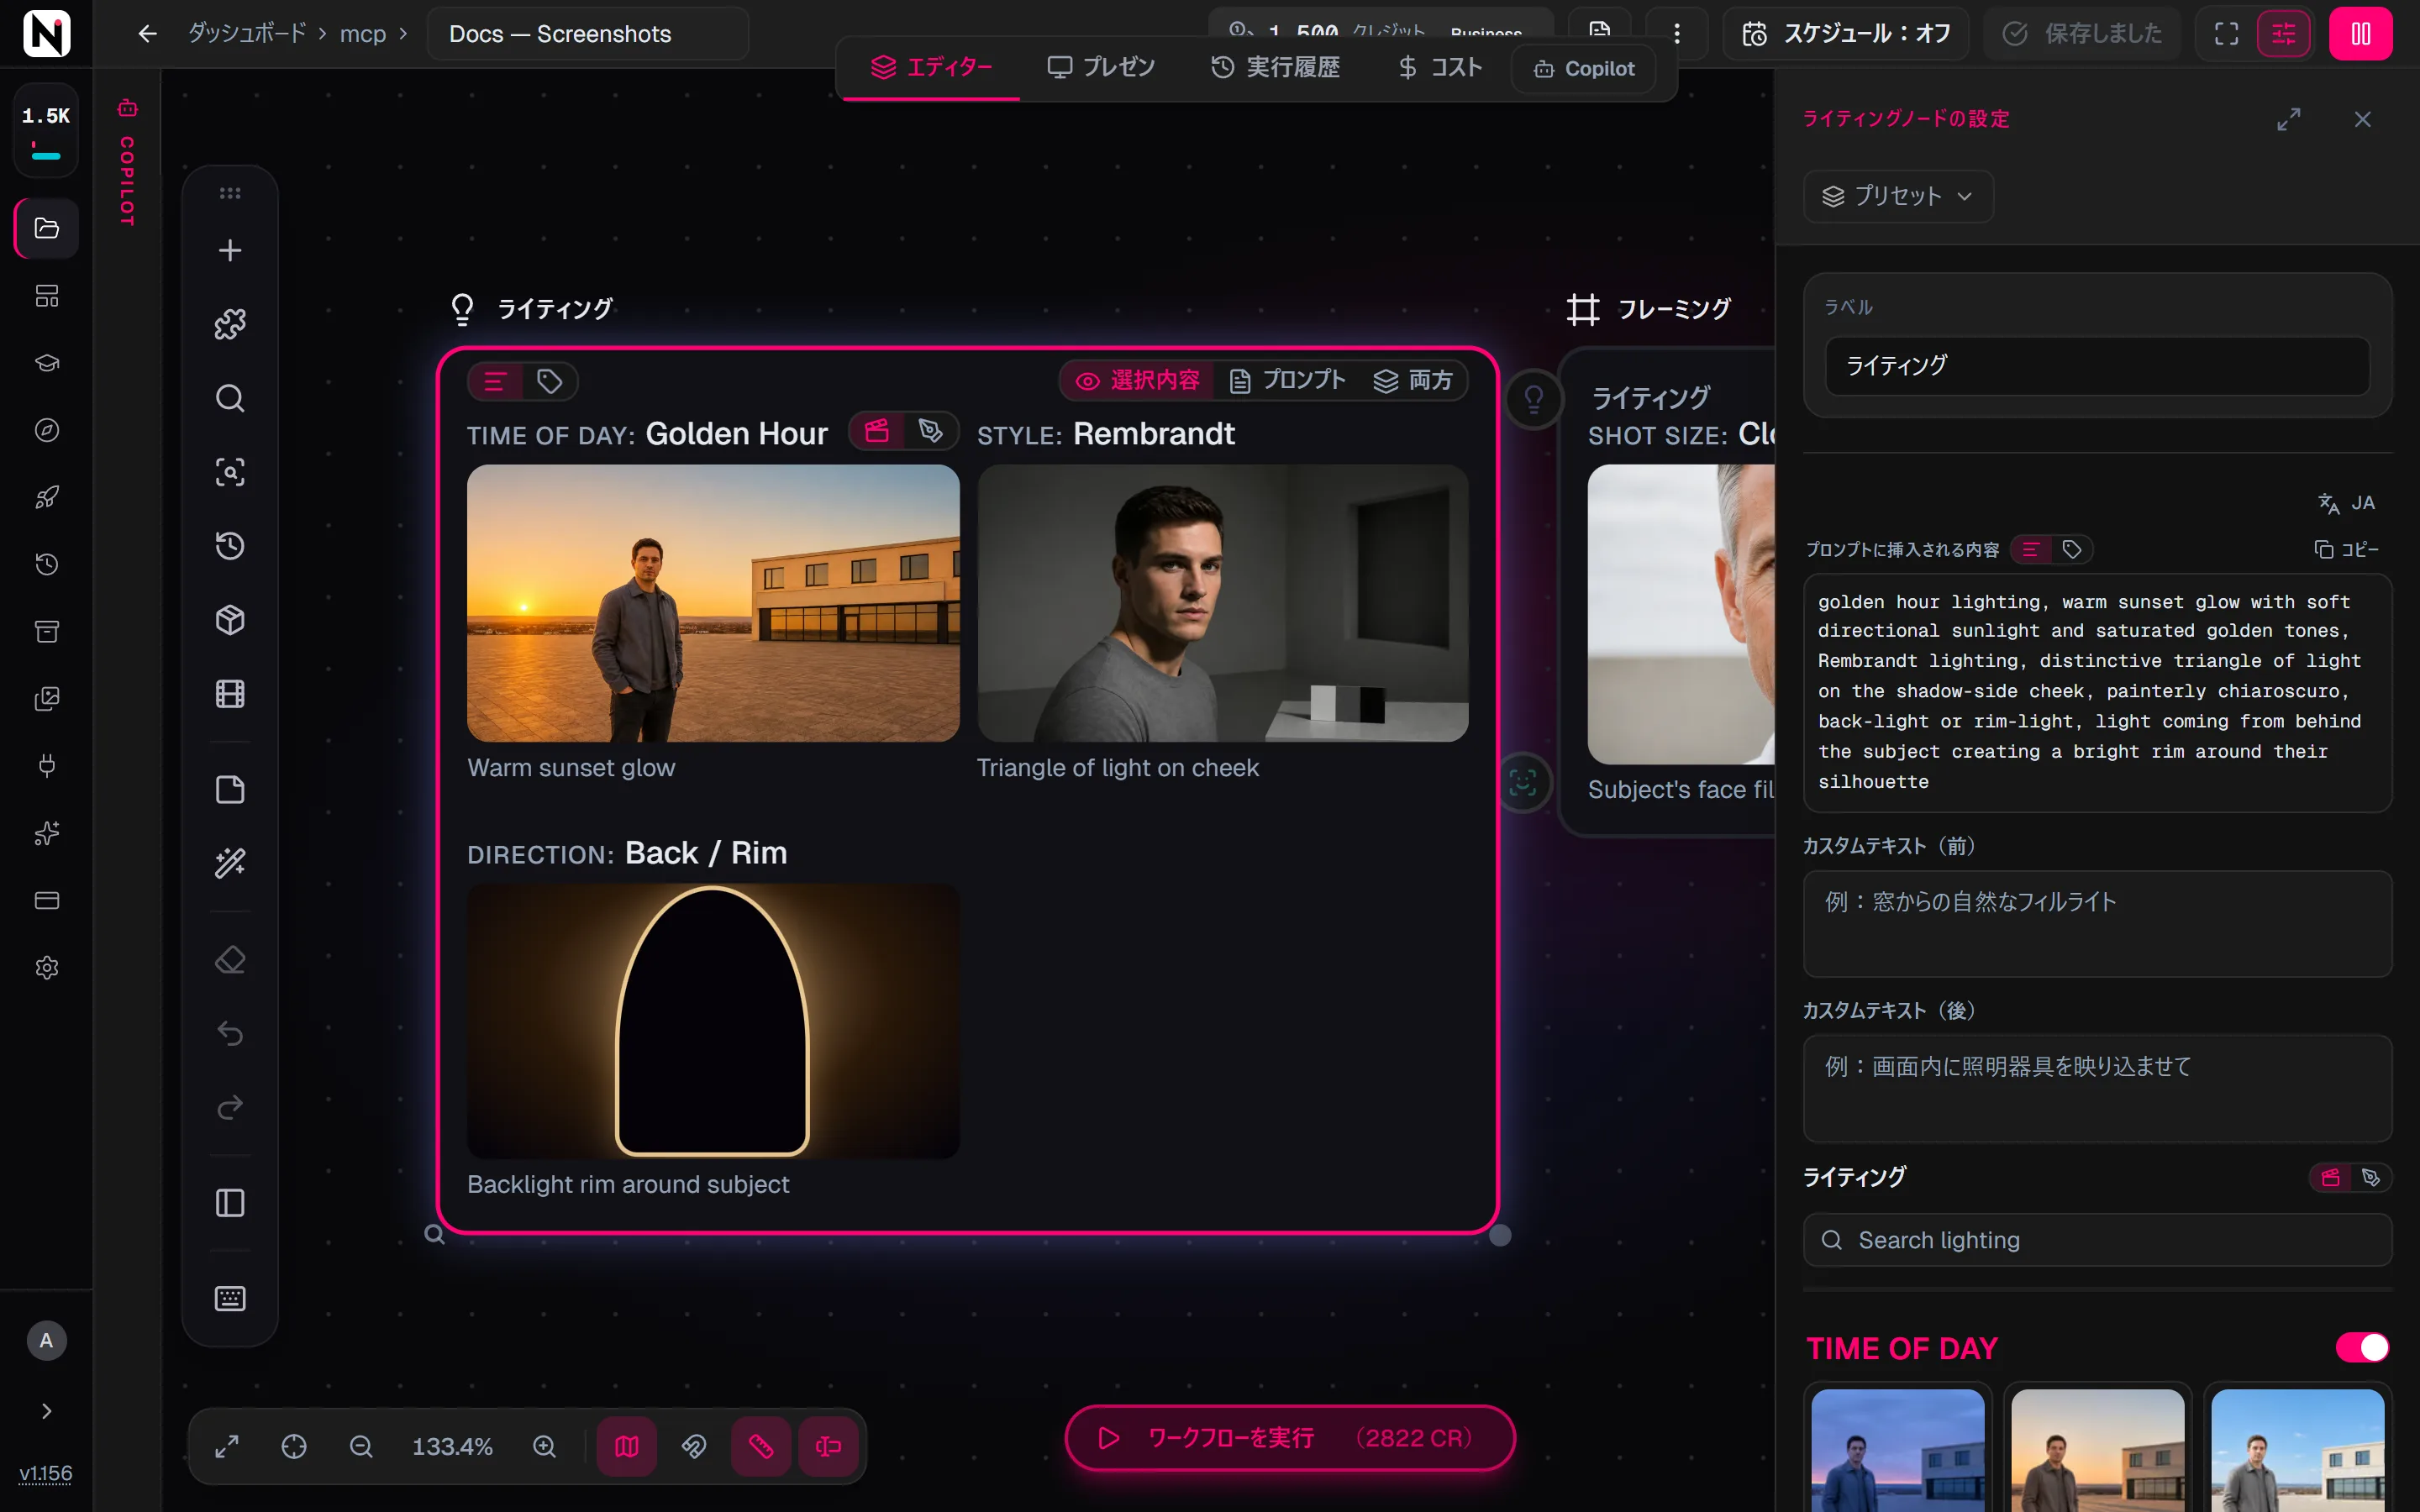Click the Golden Hour sunset thumbnail
Image resolution: width=2420 pixels, height=1512 pixels.
click(713, 603)
